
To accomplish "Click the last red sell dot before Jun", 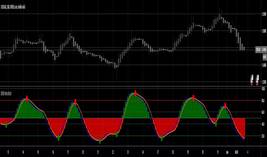I will [x=225, y=106].
